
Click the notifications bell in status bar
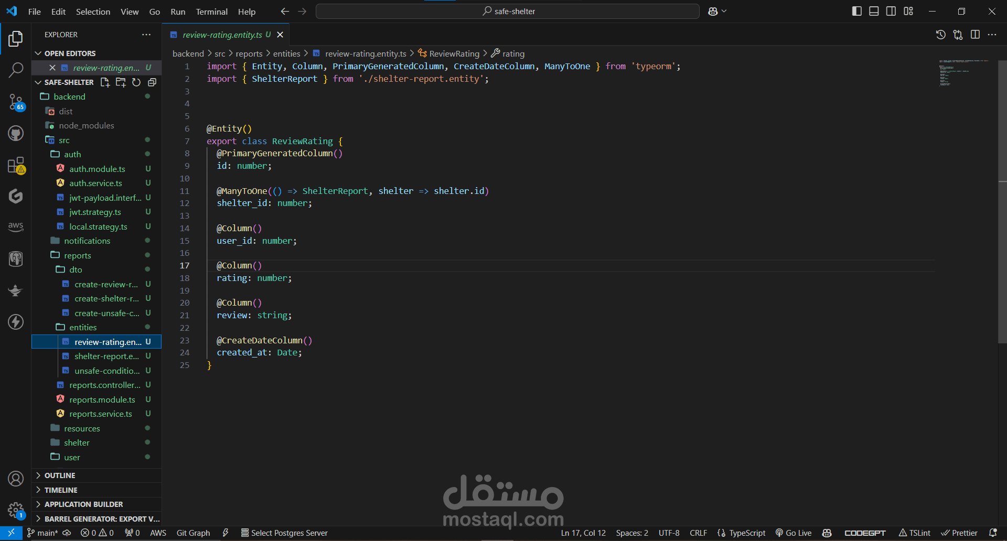pos(993,533)
